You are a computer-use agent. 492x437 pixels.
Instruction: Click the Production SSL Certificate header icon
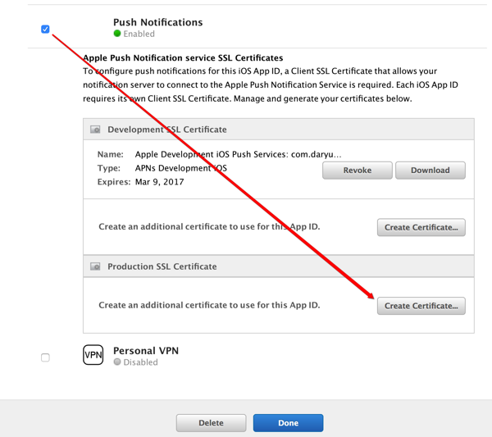95,267
